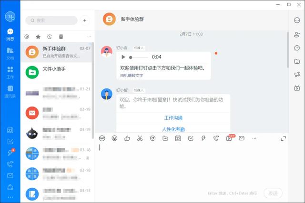
Task: Click the DING lightning toolbar icon
Action: point(203,138)
